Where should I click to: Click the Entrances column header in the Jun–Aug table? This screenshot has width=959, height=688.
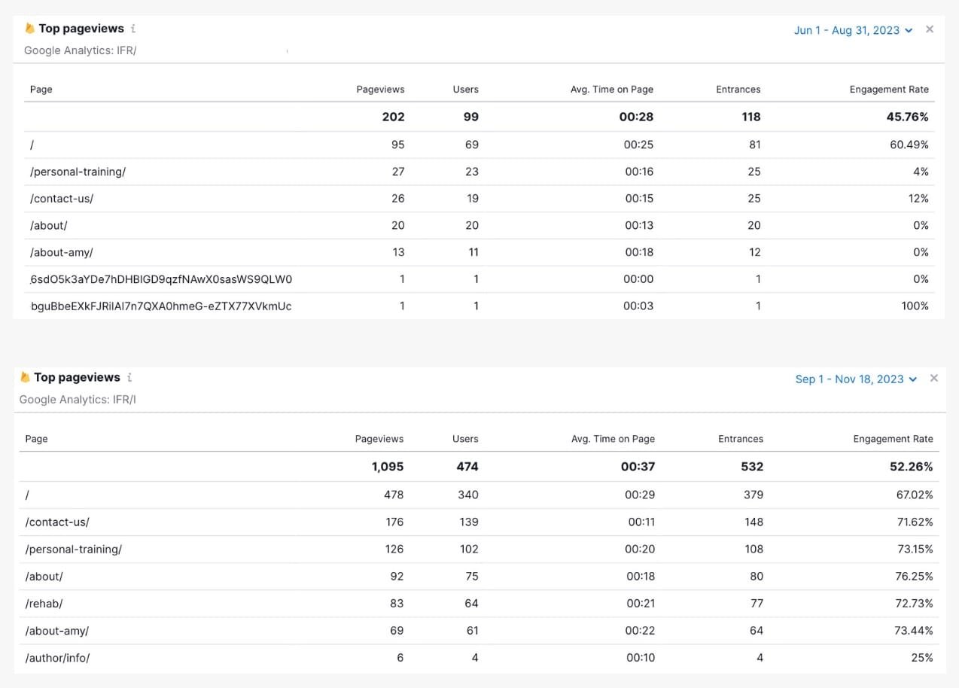coord(738,90)
